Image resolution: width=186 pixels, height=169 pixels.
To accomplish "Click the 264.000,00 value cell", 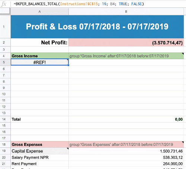I will (126, 164).
